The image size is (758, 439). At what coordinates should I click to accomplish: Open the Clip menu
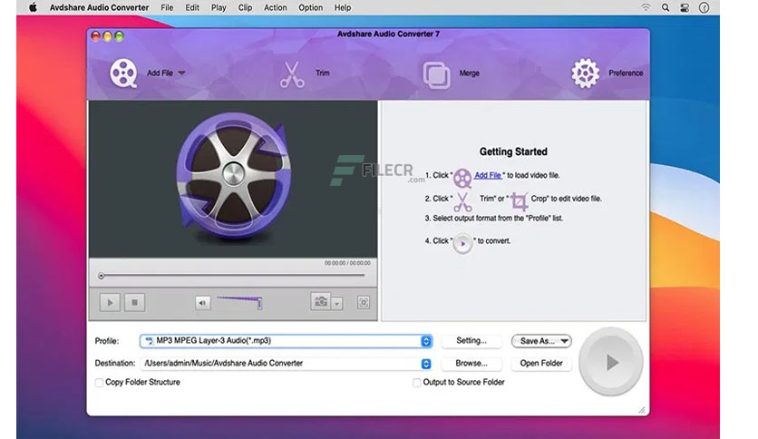245,8
